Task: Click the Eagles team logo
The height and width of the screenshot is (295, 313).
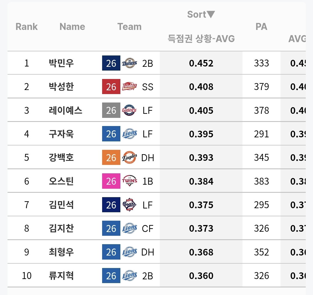Action: click(x=129, y=157)
